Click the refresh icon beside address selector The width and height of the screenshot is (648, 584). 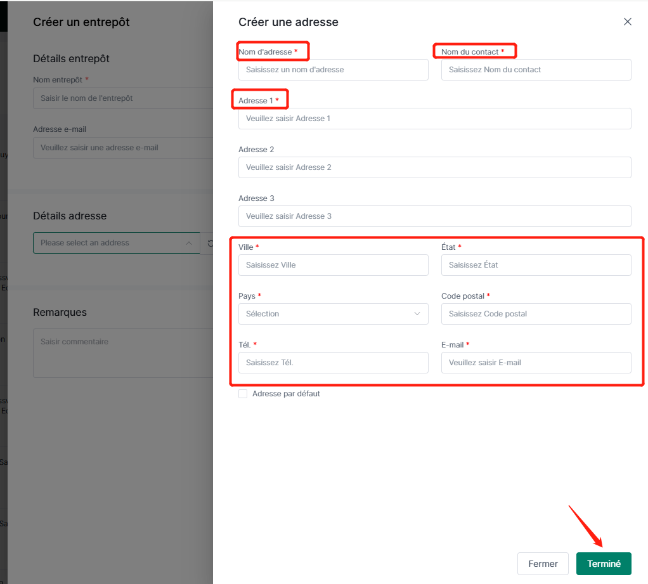point(210,243)
